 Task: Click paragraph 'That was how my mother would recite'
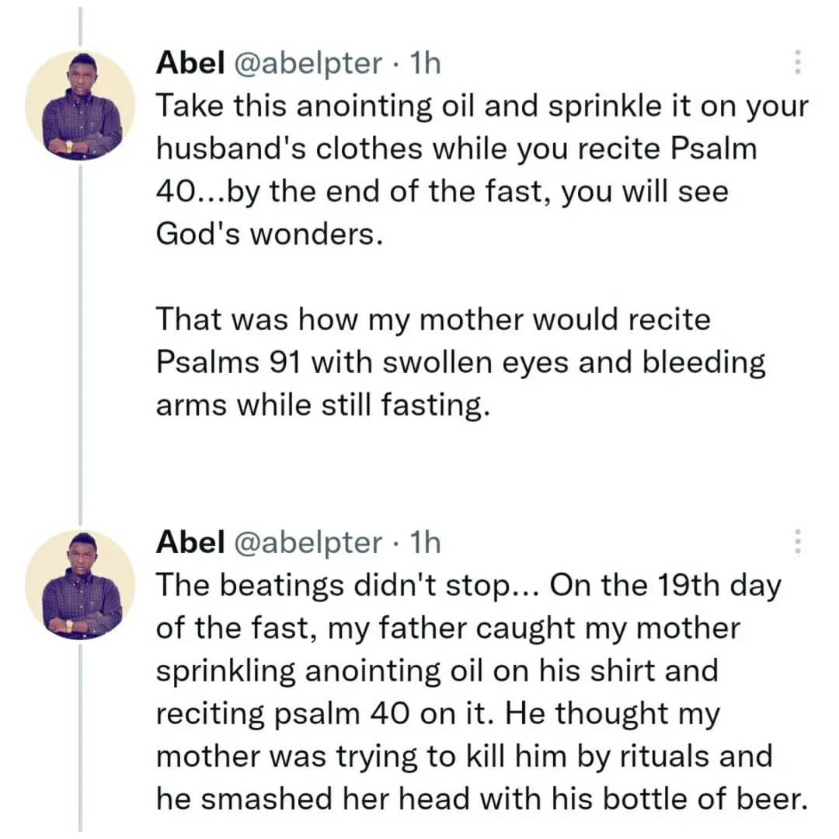pyautogui.click(x=433, y=319)
